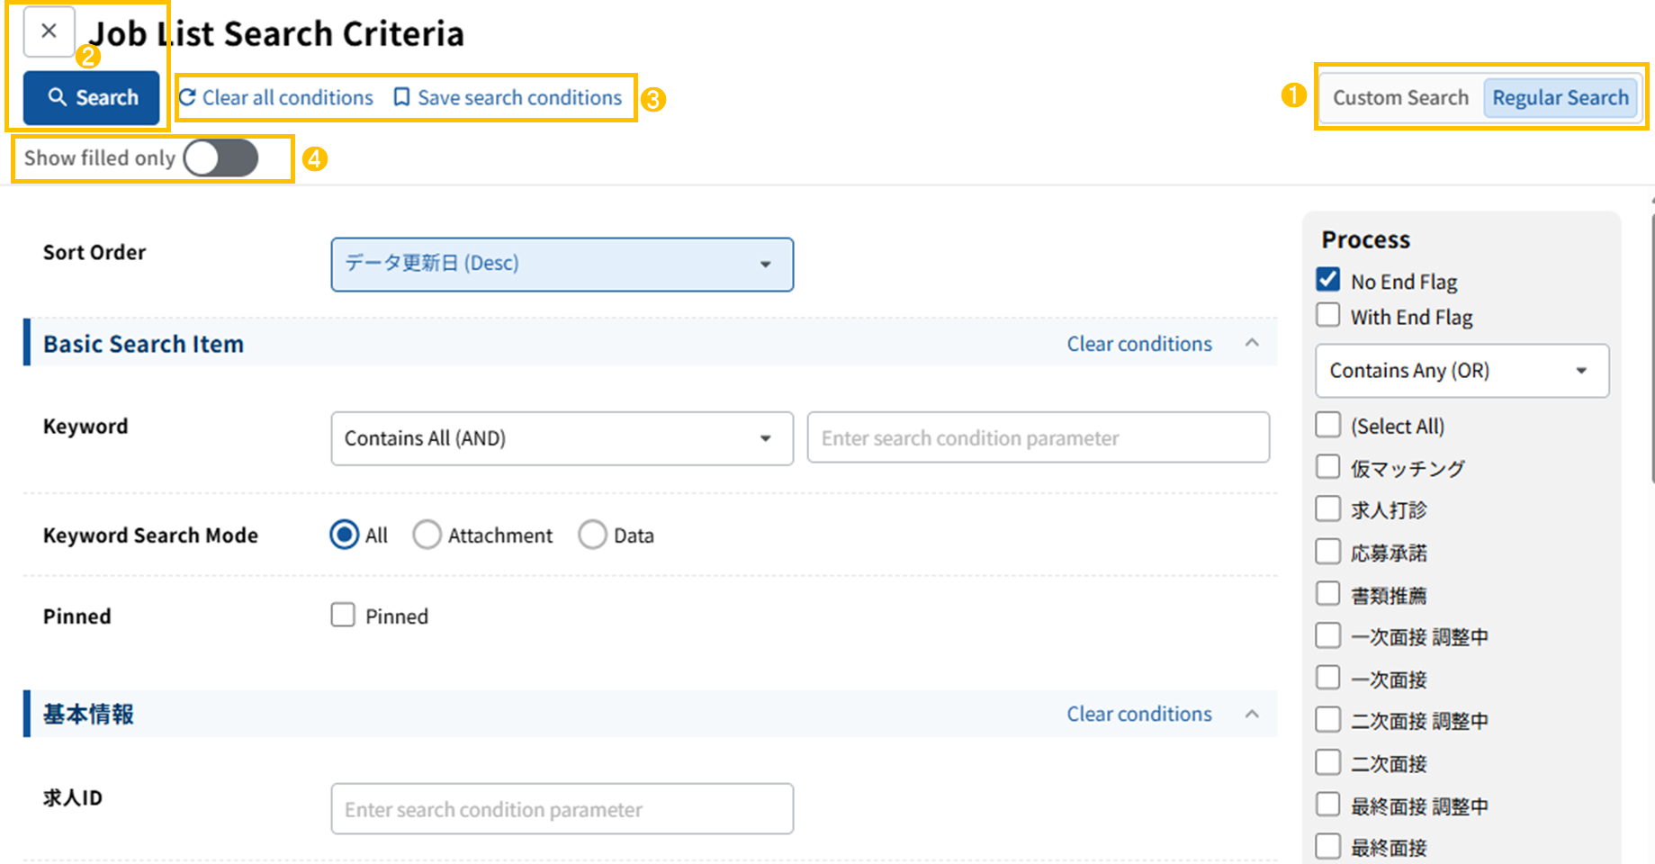This screenshot has width=1655, height=864.
Task: Select the Attachment keyword search mode
Action: point(427,535)
